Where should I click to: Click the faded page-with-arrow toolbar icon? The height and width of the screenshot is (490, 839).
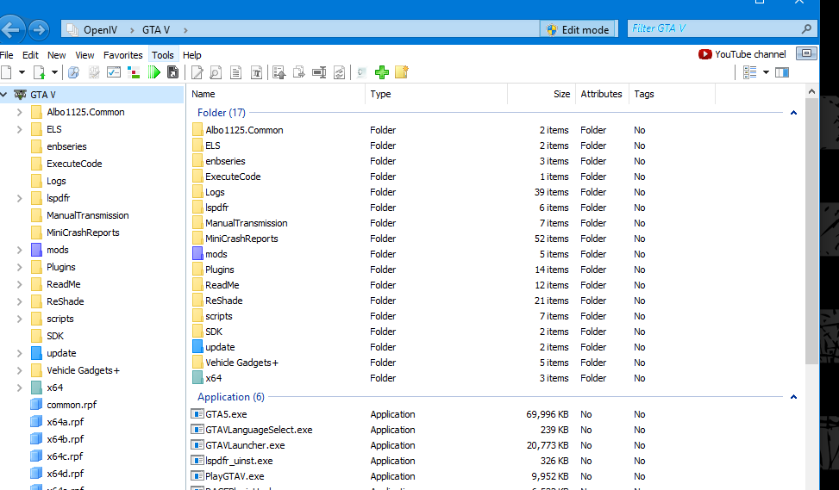(361, 72)
